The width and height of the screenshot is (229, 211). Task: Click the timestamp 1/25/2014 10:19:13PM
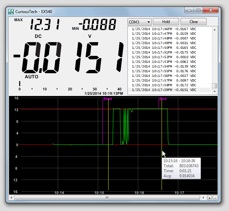pyautogui.click(x=104, y=93)
